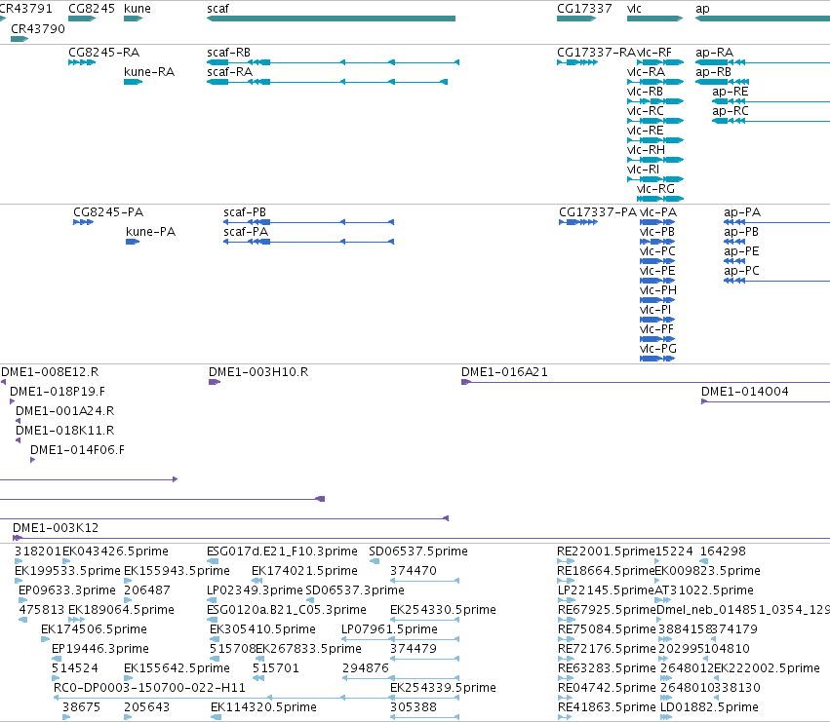Viewport: 830px width, 722px height.
Task: Open the kune-RA transcript label
Action: (x=149, y=72)
